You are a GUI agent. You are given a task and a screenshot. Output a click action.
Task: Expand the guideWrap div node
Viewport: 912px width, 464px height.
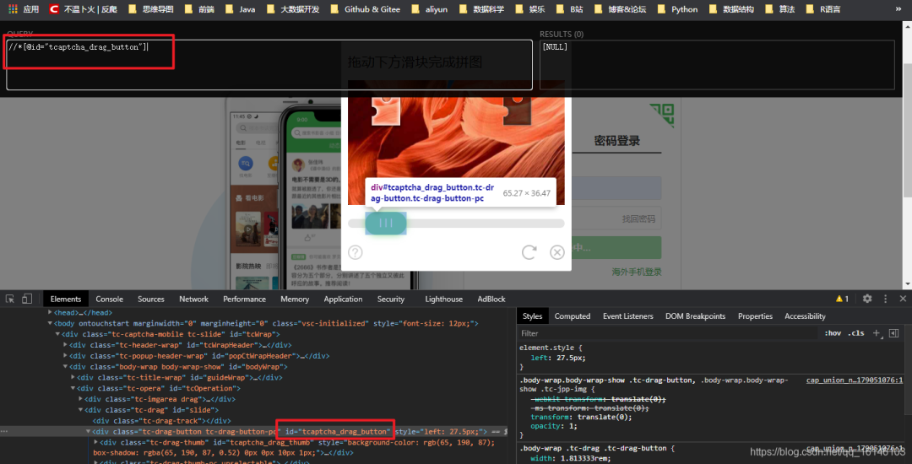click(x=73, y=377)
